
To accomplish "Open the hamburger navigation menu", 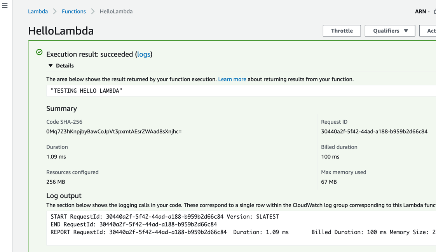I will (5, 5).
